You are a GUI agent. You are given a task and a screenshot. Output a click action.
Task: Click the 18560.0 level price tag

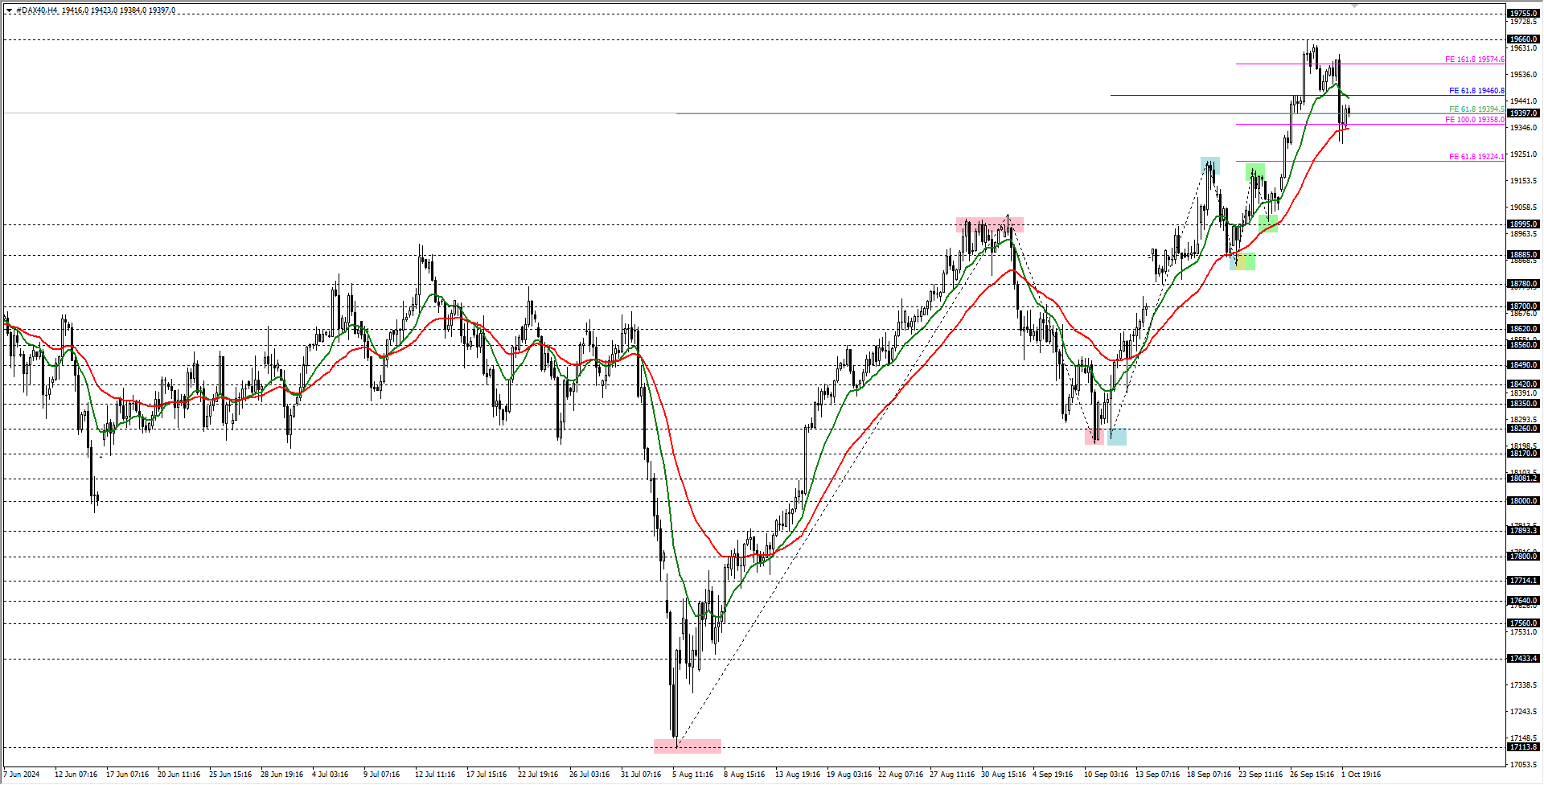[x=1523, y=345]
